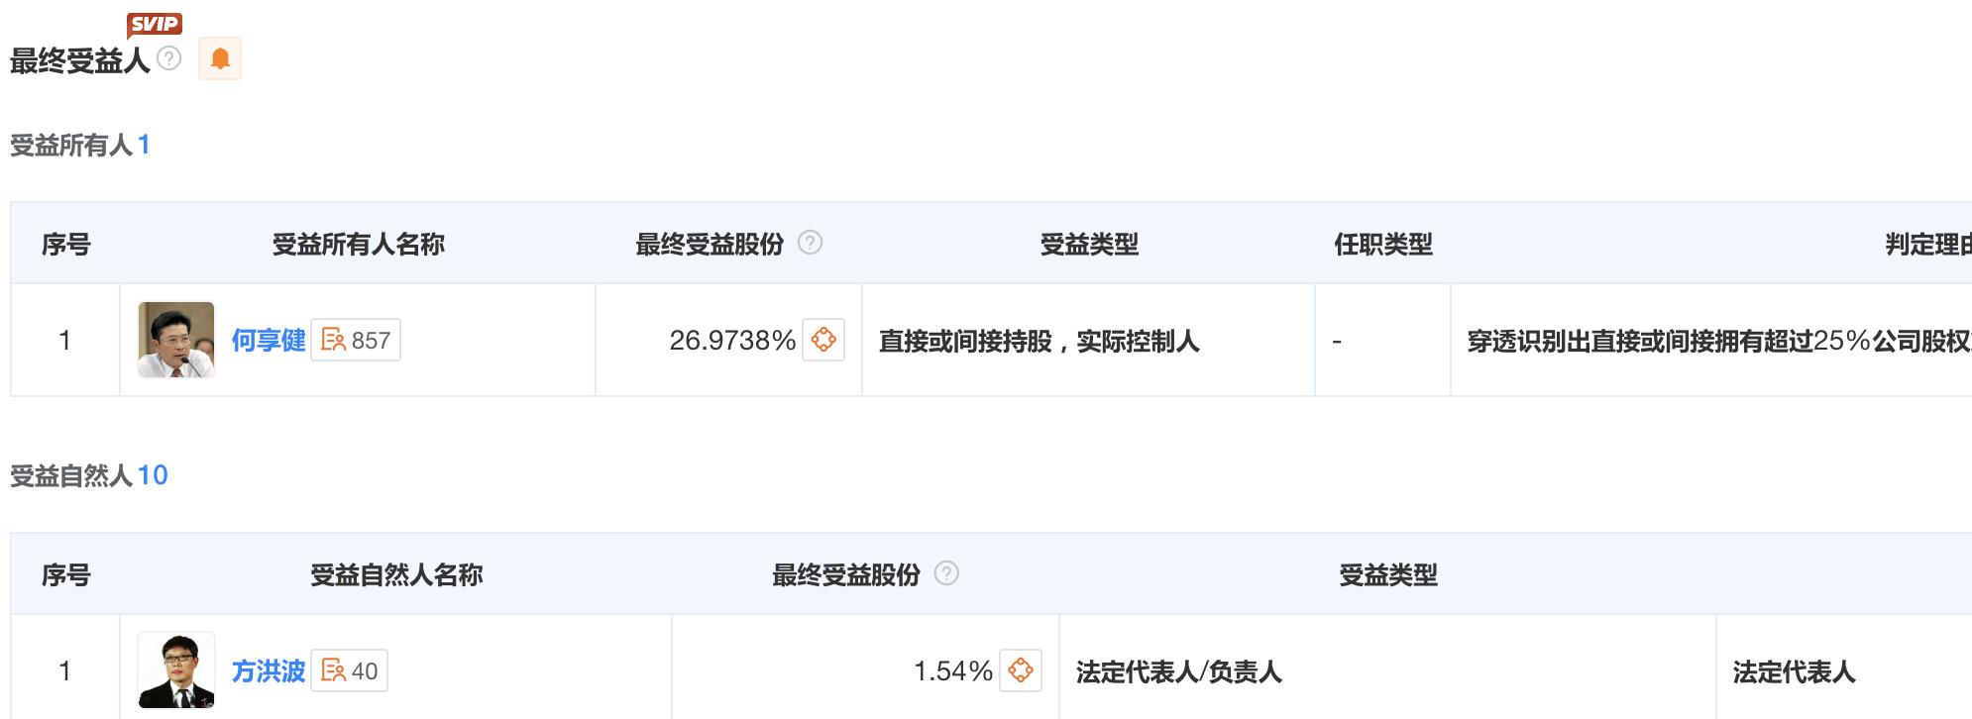This screenshot has height=719, width=1972.
Task: Click the 受益所有人名称 column header
Action: pyautogui.click(x=358, y=244)
